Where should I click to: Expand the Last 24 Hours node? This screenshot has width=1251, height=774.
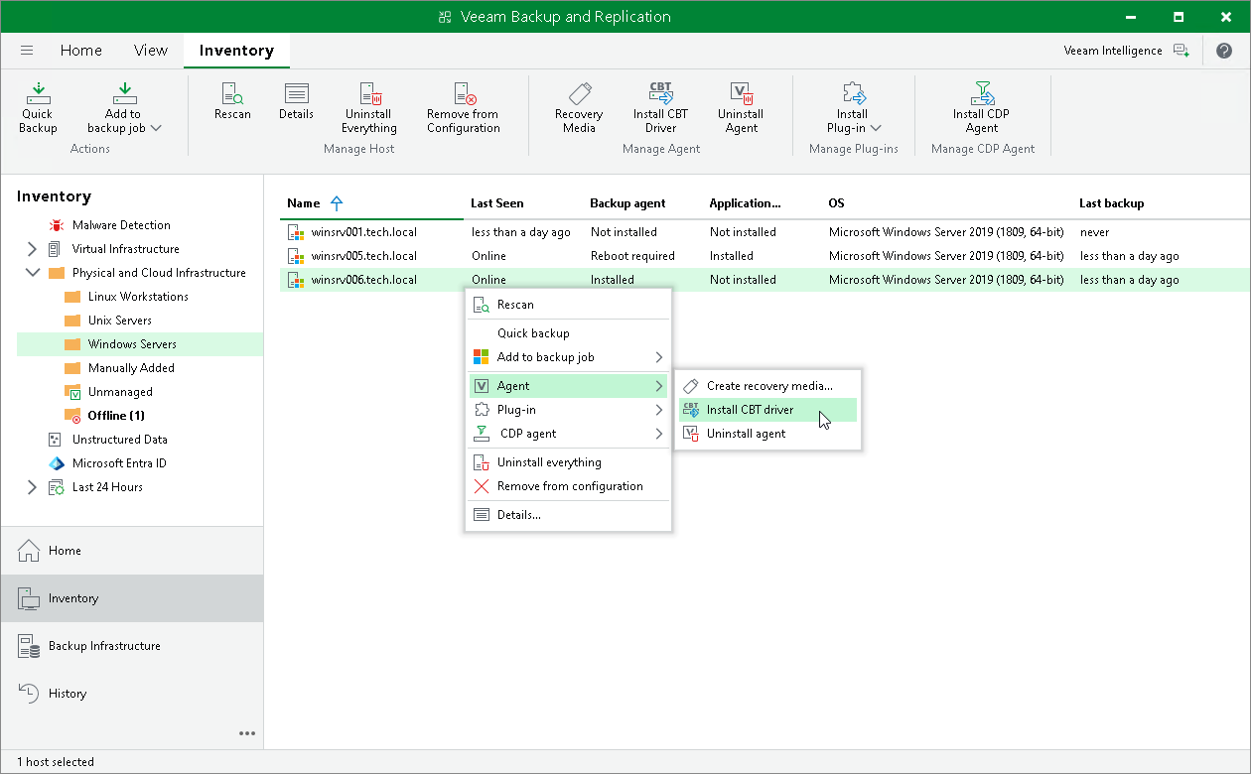[x=32, y=487]
